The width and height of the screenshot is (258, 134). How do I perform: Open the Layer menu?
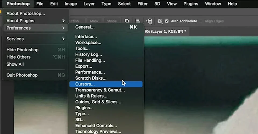tap(89, 4)
